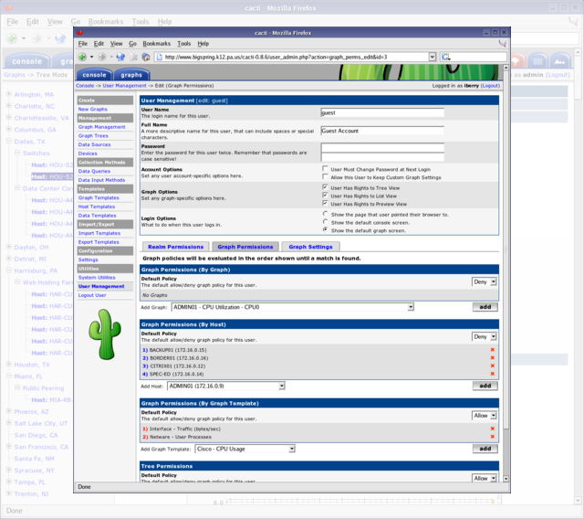Select Show the default console screen option
Viewport: 584px width, 519px height.
325,222
